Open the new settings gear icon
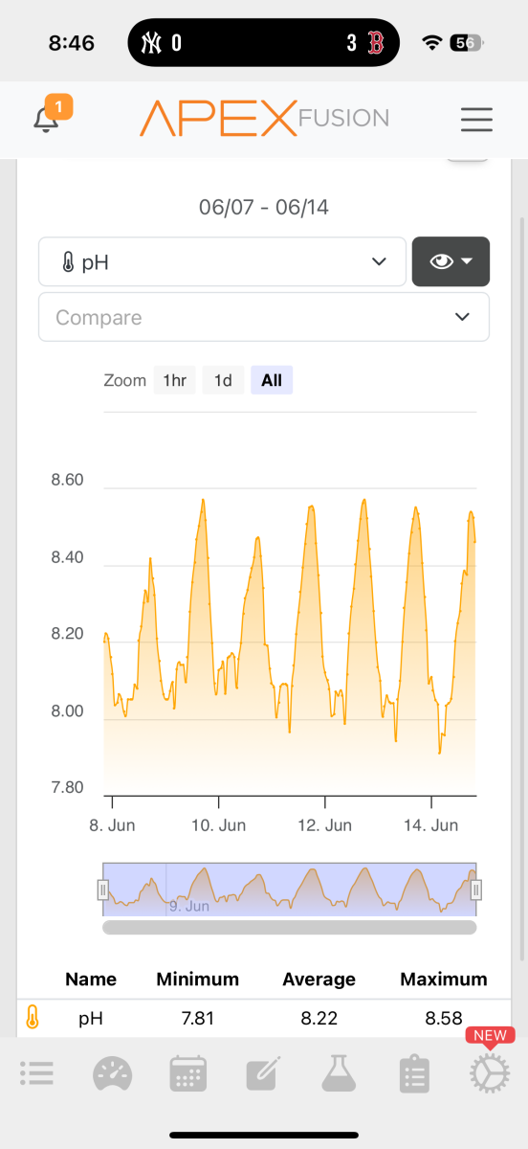 489,1073
